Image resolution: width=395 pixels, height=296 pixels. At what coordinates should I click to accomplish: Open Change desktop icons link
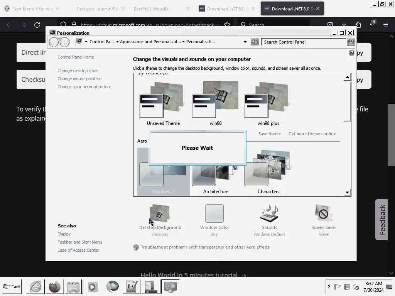tap(78, 71)
